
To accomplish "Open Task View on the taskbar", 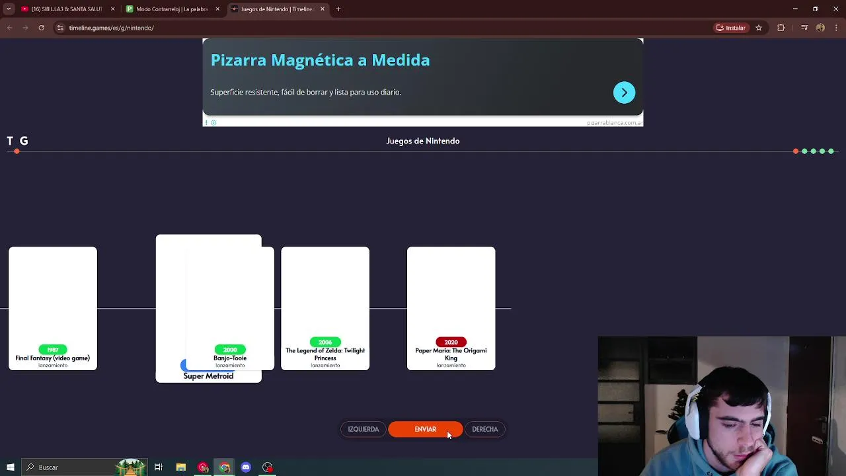I will pyautogui.click(x=159, y=467).
